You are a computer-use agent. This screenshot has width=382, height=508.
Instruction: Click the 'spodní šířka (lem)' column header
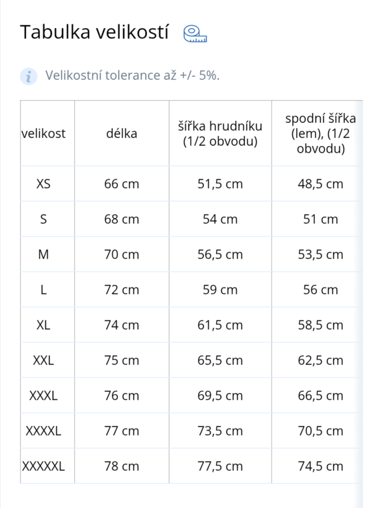pos(320,134)
